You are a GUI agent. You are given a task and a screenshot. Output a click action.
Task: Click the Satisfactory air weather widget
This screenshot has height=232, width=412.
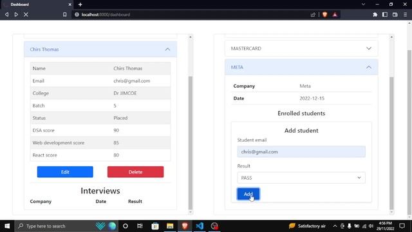tap(307, 226)
